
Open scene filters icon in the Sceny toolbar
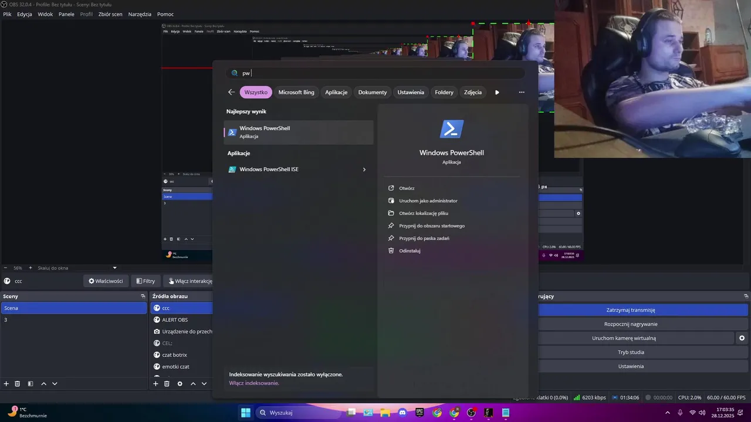[31, 384]
